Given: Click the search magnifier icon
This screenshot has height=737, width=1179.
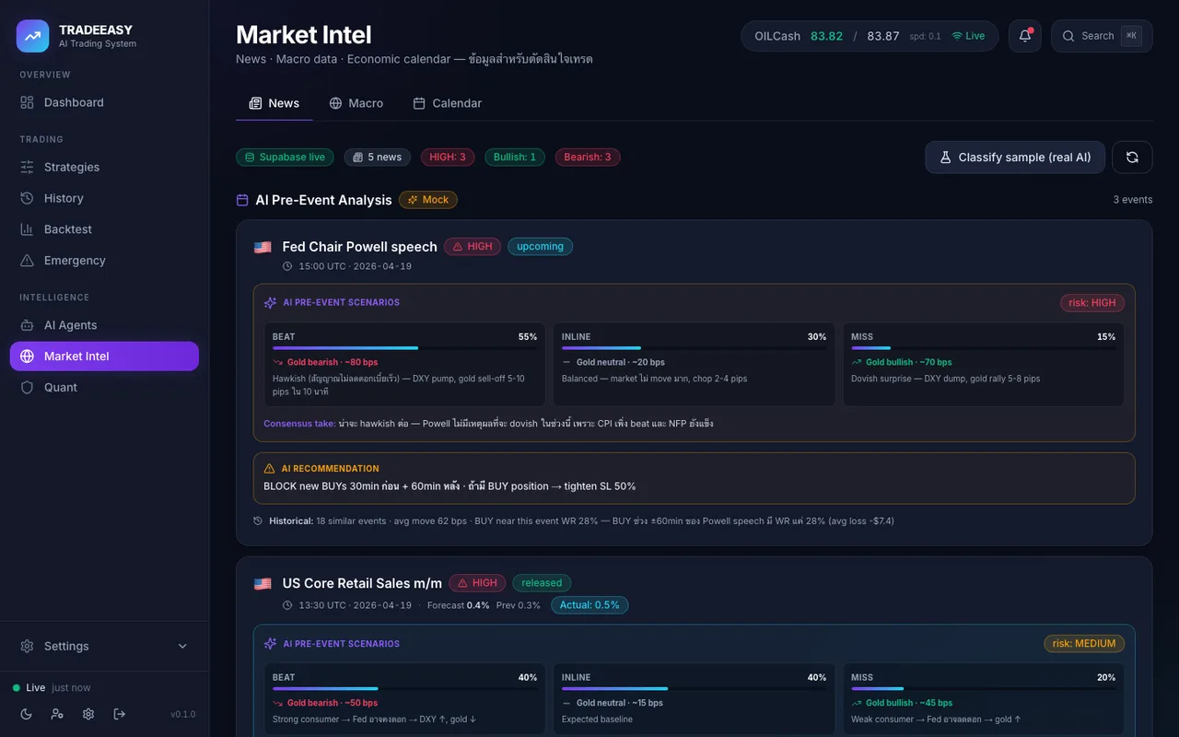Looking at the screenshot, I should pos(1068,36).
